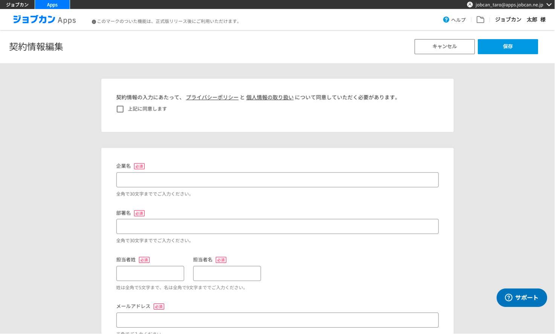Click the info mark icon beside release notice
555x334 pixels.
click(x=94, y=22)
